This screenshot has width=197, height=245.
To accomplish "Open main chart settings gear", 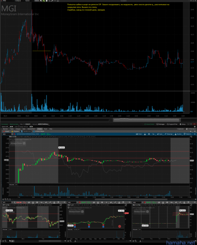I will [x=149, y=134].
